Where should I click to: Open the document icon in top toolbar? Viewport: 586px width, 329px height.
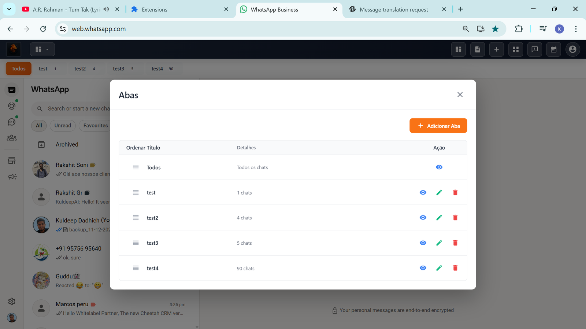tap(477, 49)
